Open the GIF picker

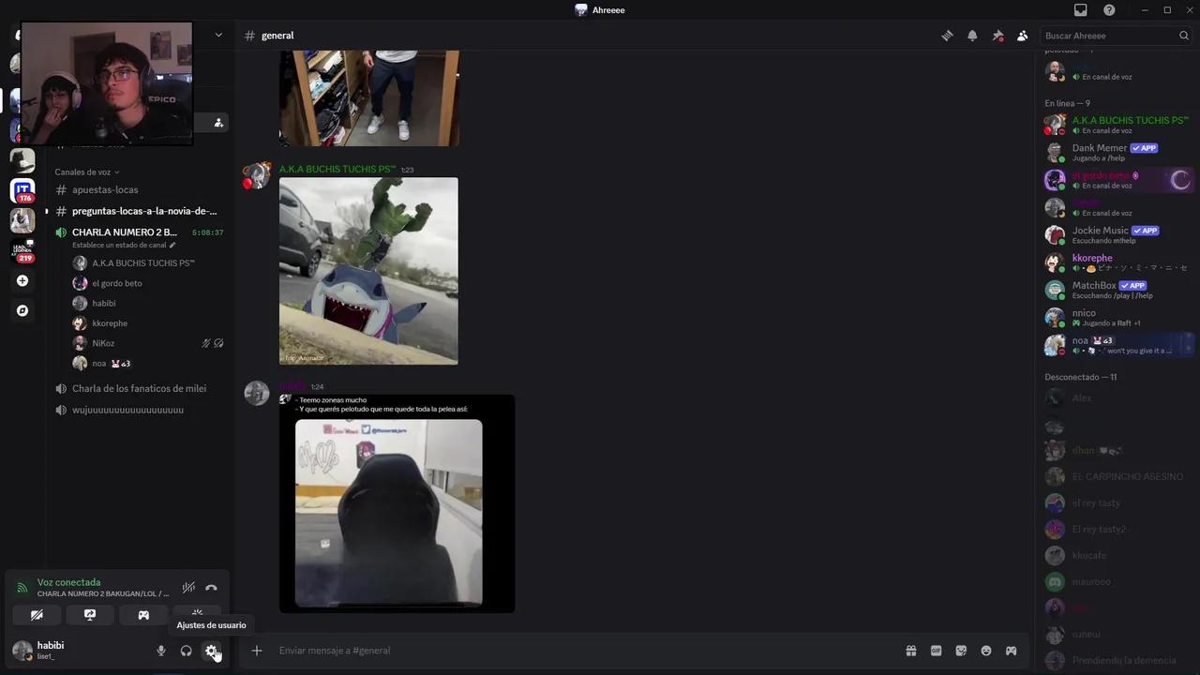click(936, 651)
